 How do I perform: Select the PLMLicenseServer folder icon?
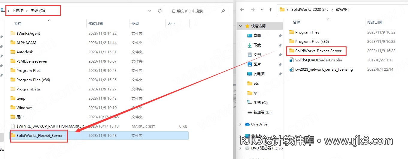(x=13, y=61)
